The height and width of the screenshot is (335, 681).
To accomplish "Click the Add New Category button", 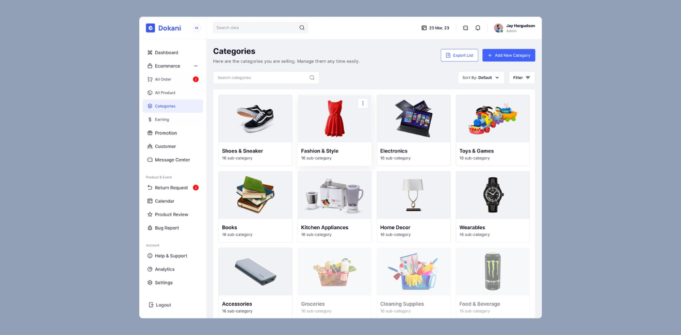I will point(509,55).
